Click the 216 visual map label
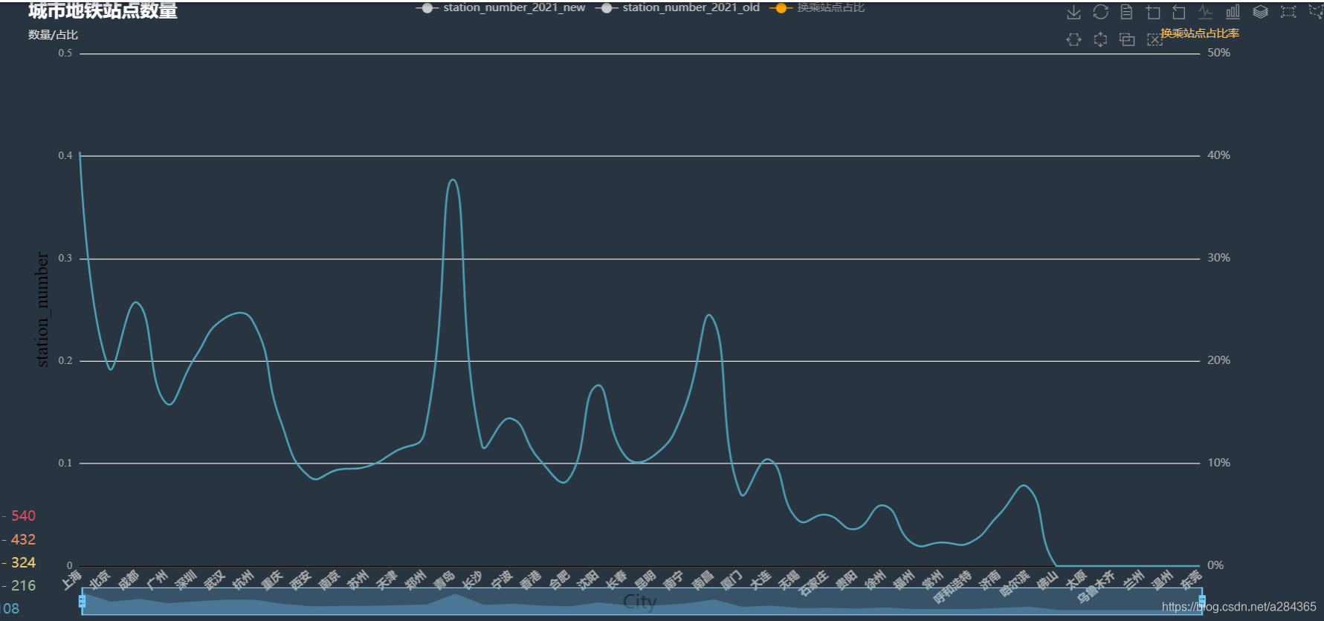Viewport: 1324px width, 621px height. [x=23, y=585]
